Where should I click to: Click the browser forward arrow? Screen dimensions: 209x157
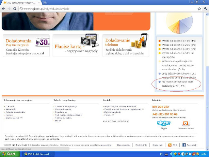click(x=9, y=9)
